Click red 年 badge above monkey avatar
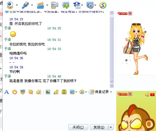Image resolution: width=156 pixels, height=131 pixels. (x=130, y=94)
